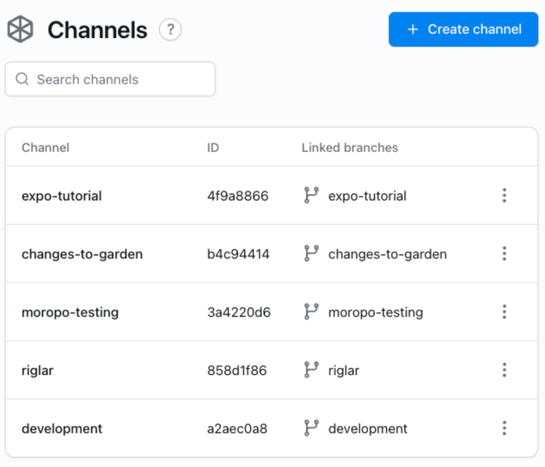
Task: Select the development channel ID a2aec0a8
Action: click(x=237, y=429)
